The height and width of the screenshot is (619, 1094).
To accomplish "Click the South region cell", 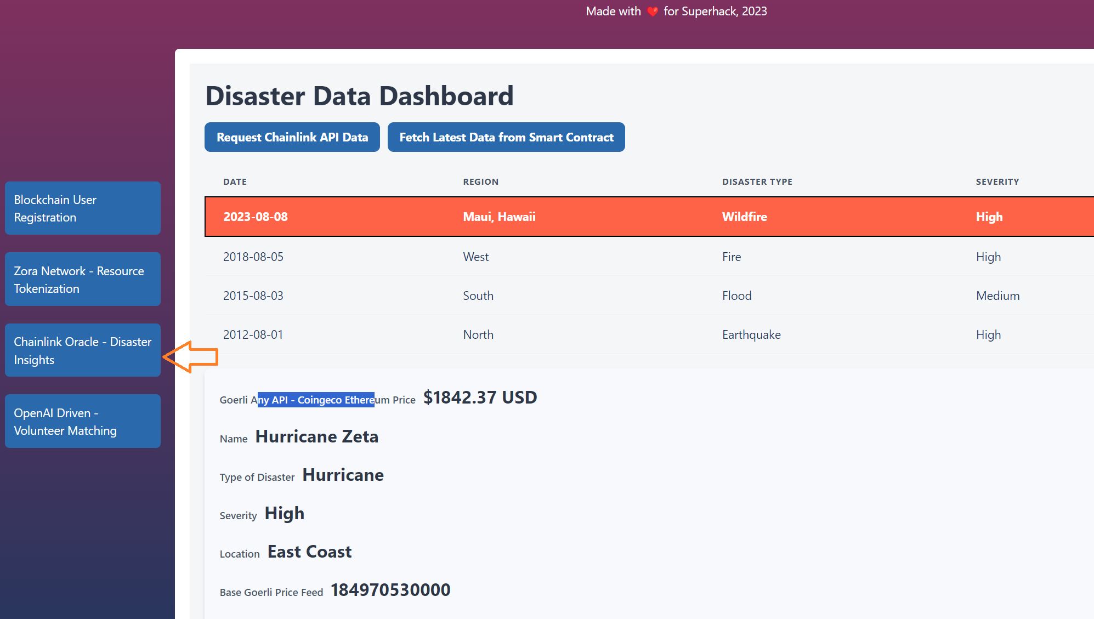I will tap(478, 296).
